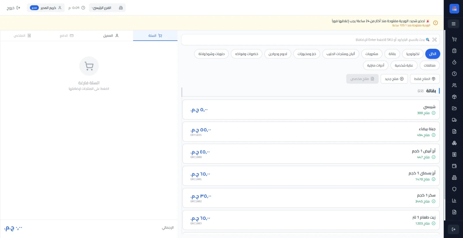Open the dollar receipt icon in the sidebar

454,155
